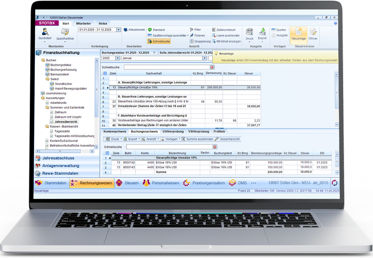Open the Filter tool

click(x=195, y=30)
